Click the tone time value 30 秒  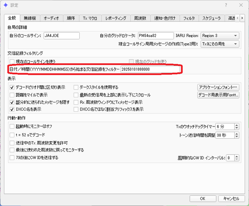(225, 135)
